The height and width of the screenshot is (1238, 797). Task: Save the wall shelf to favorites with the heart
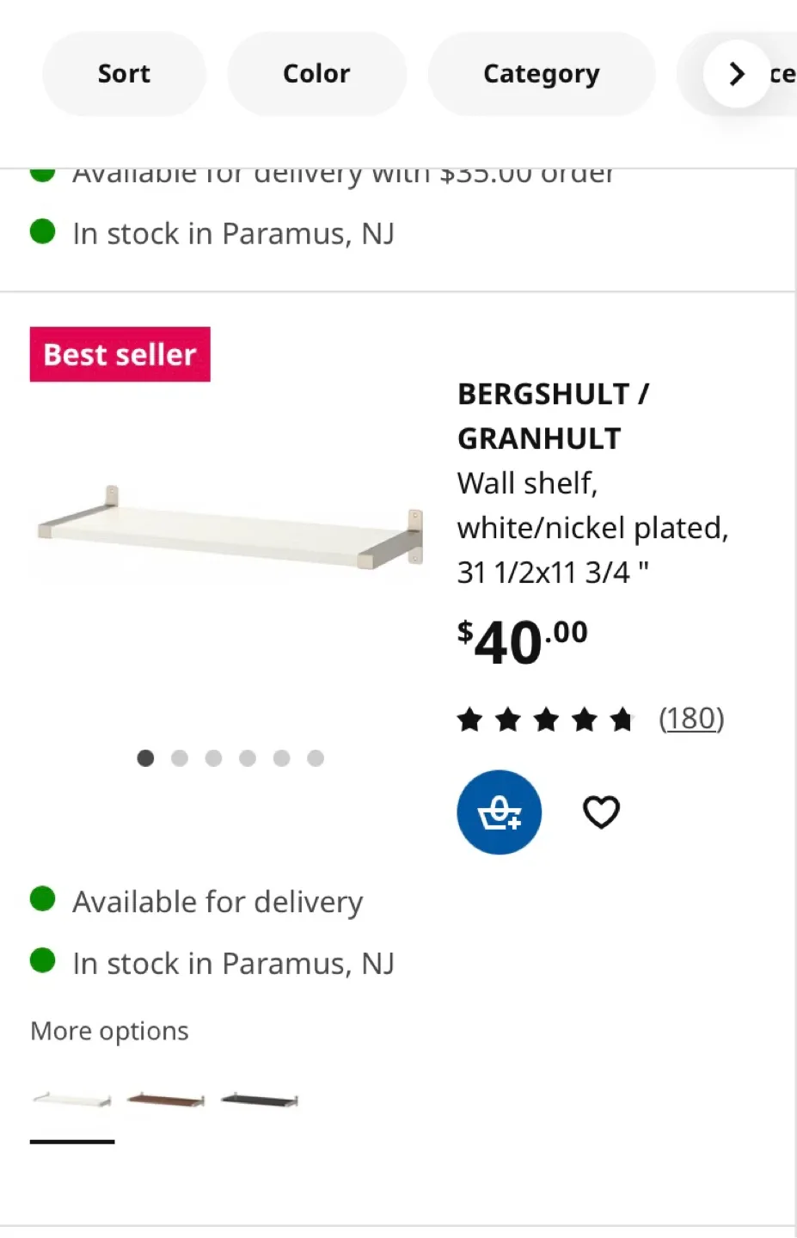coord(600,812)
